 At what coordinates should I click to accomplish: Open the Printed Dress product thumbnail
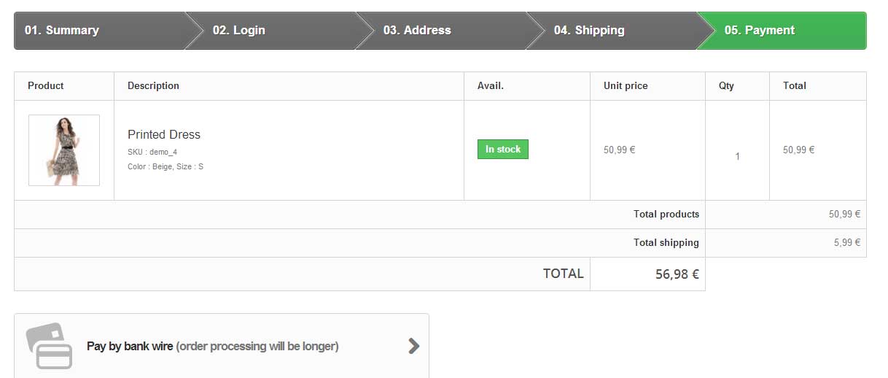(x=64, y=150)
